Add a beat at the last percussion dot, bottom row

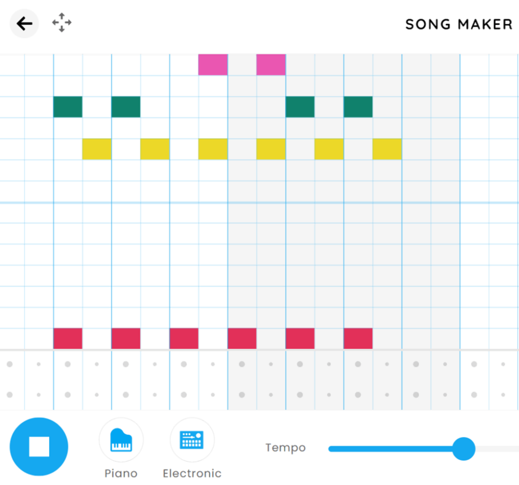(x=503, y=395)
